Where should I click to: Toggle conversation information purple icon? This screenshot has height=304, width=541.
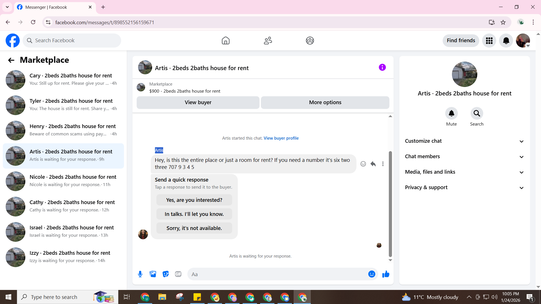[x=382, y=67]
